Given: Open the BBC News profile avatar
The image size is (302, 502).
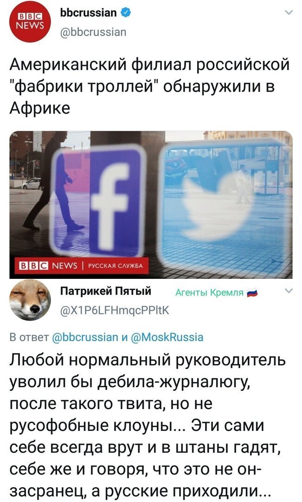Looking at the screenshot, I should 30,22.
